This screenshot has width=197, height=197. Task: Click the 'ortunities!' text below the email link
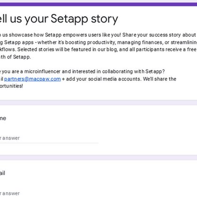pos(11,86)
